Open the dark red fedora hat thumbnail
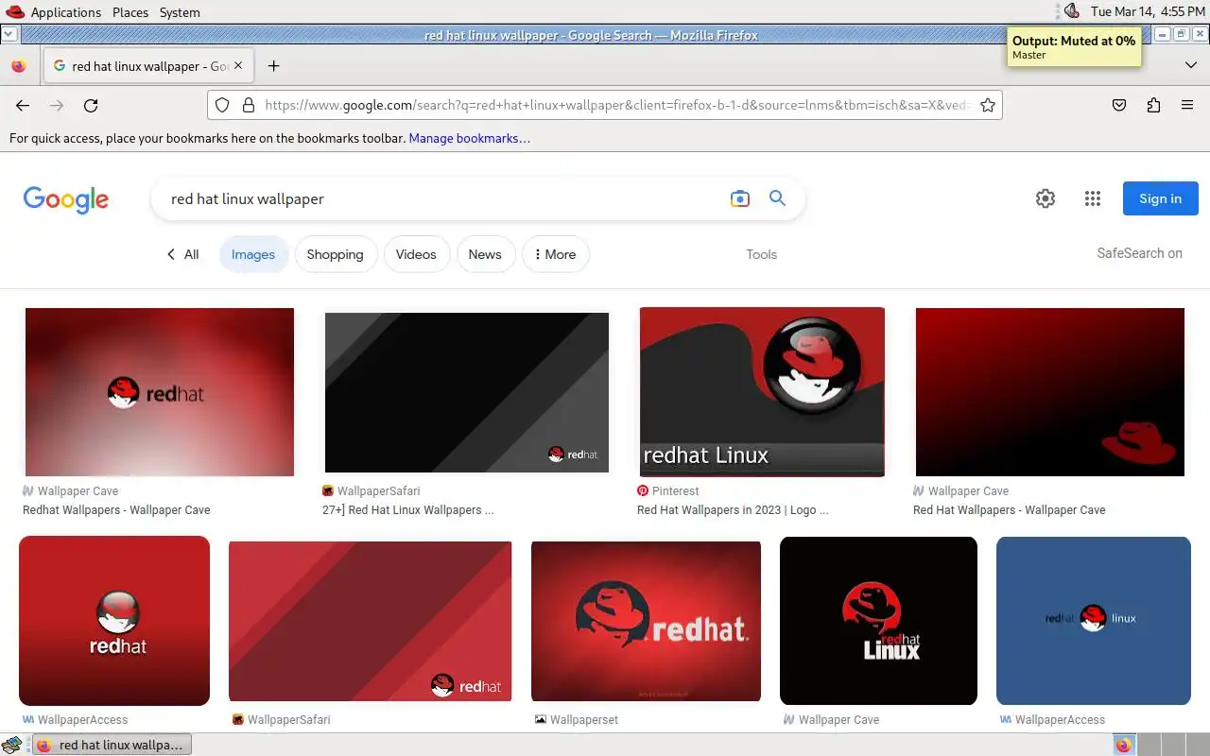The image size is (1210, 756). pyautogui.click(x=1049, y=391)
